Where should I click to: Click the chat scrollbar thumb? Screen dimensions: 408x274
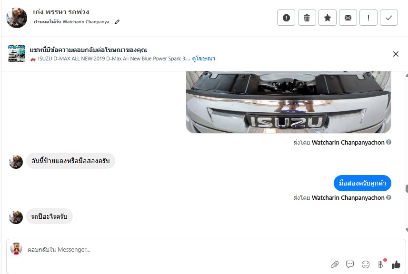tap(407, 189)
